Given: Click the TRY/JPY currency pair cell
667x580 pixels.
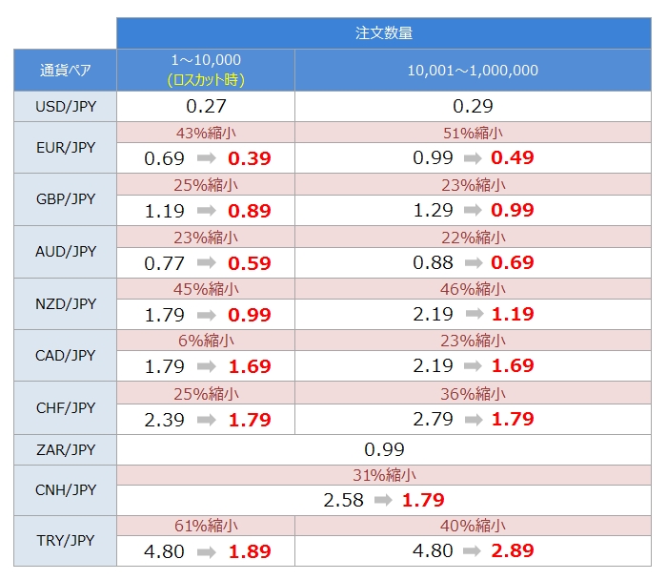Looking at the screenshot, I should [x=65, y=541].
